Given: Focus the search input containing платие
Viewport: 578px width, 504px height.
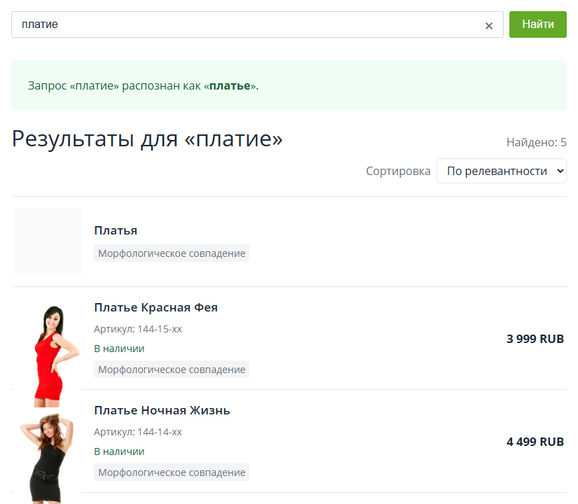Looking at the screenshot, I should 257,24.
